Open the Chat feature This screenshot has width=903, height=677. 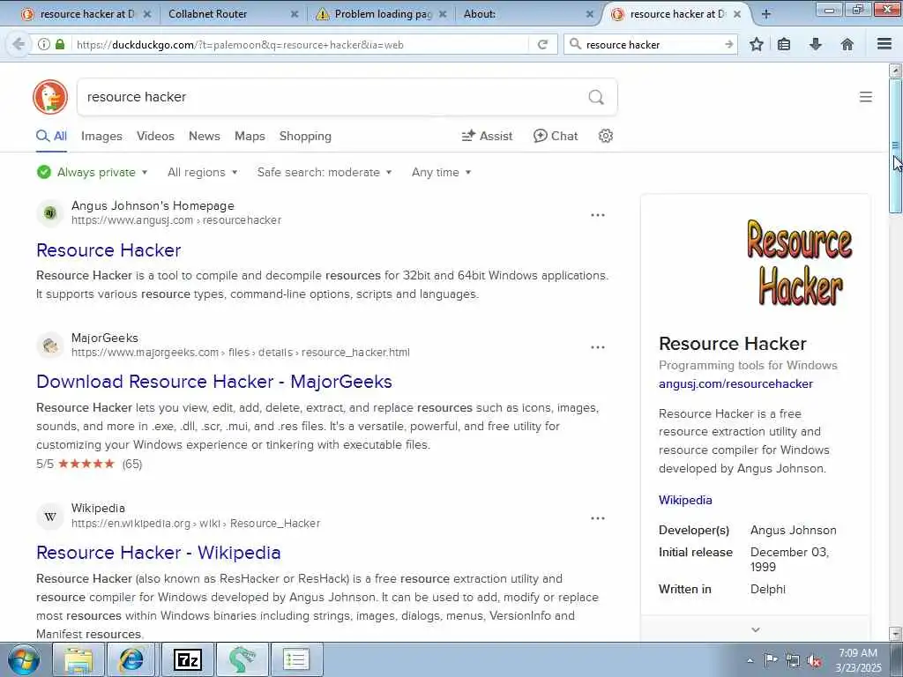[x=556, y=136]
